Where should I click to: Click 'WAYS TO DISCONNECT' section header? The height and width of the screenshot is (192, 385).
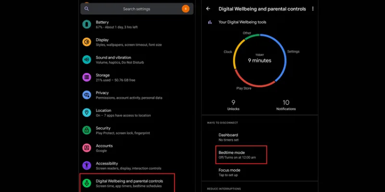point(222,123)
